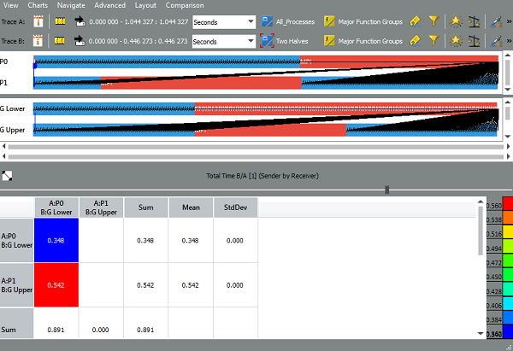Click upper horizontal scrollbar left arrow
Image resolution: width=513 pixels, height=351 pixels.
(3, 146)
